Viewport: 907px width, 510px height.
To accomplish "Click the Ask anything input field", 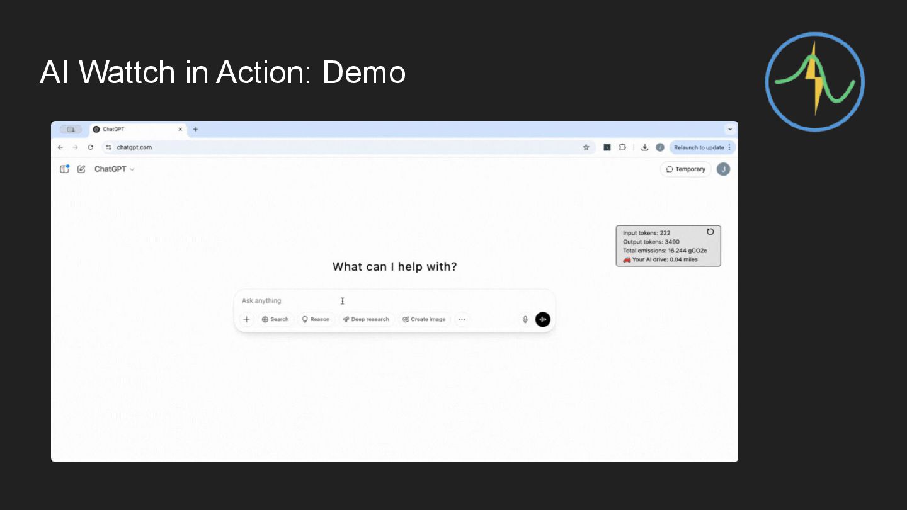I will pos(394,301).
